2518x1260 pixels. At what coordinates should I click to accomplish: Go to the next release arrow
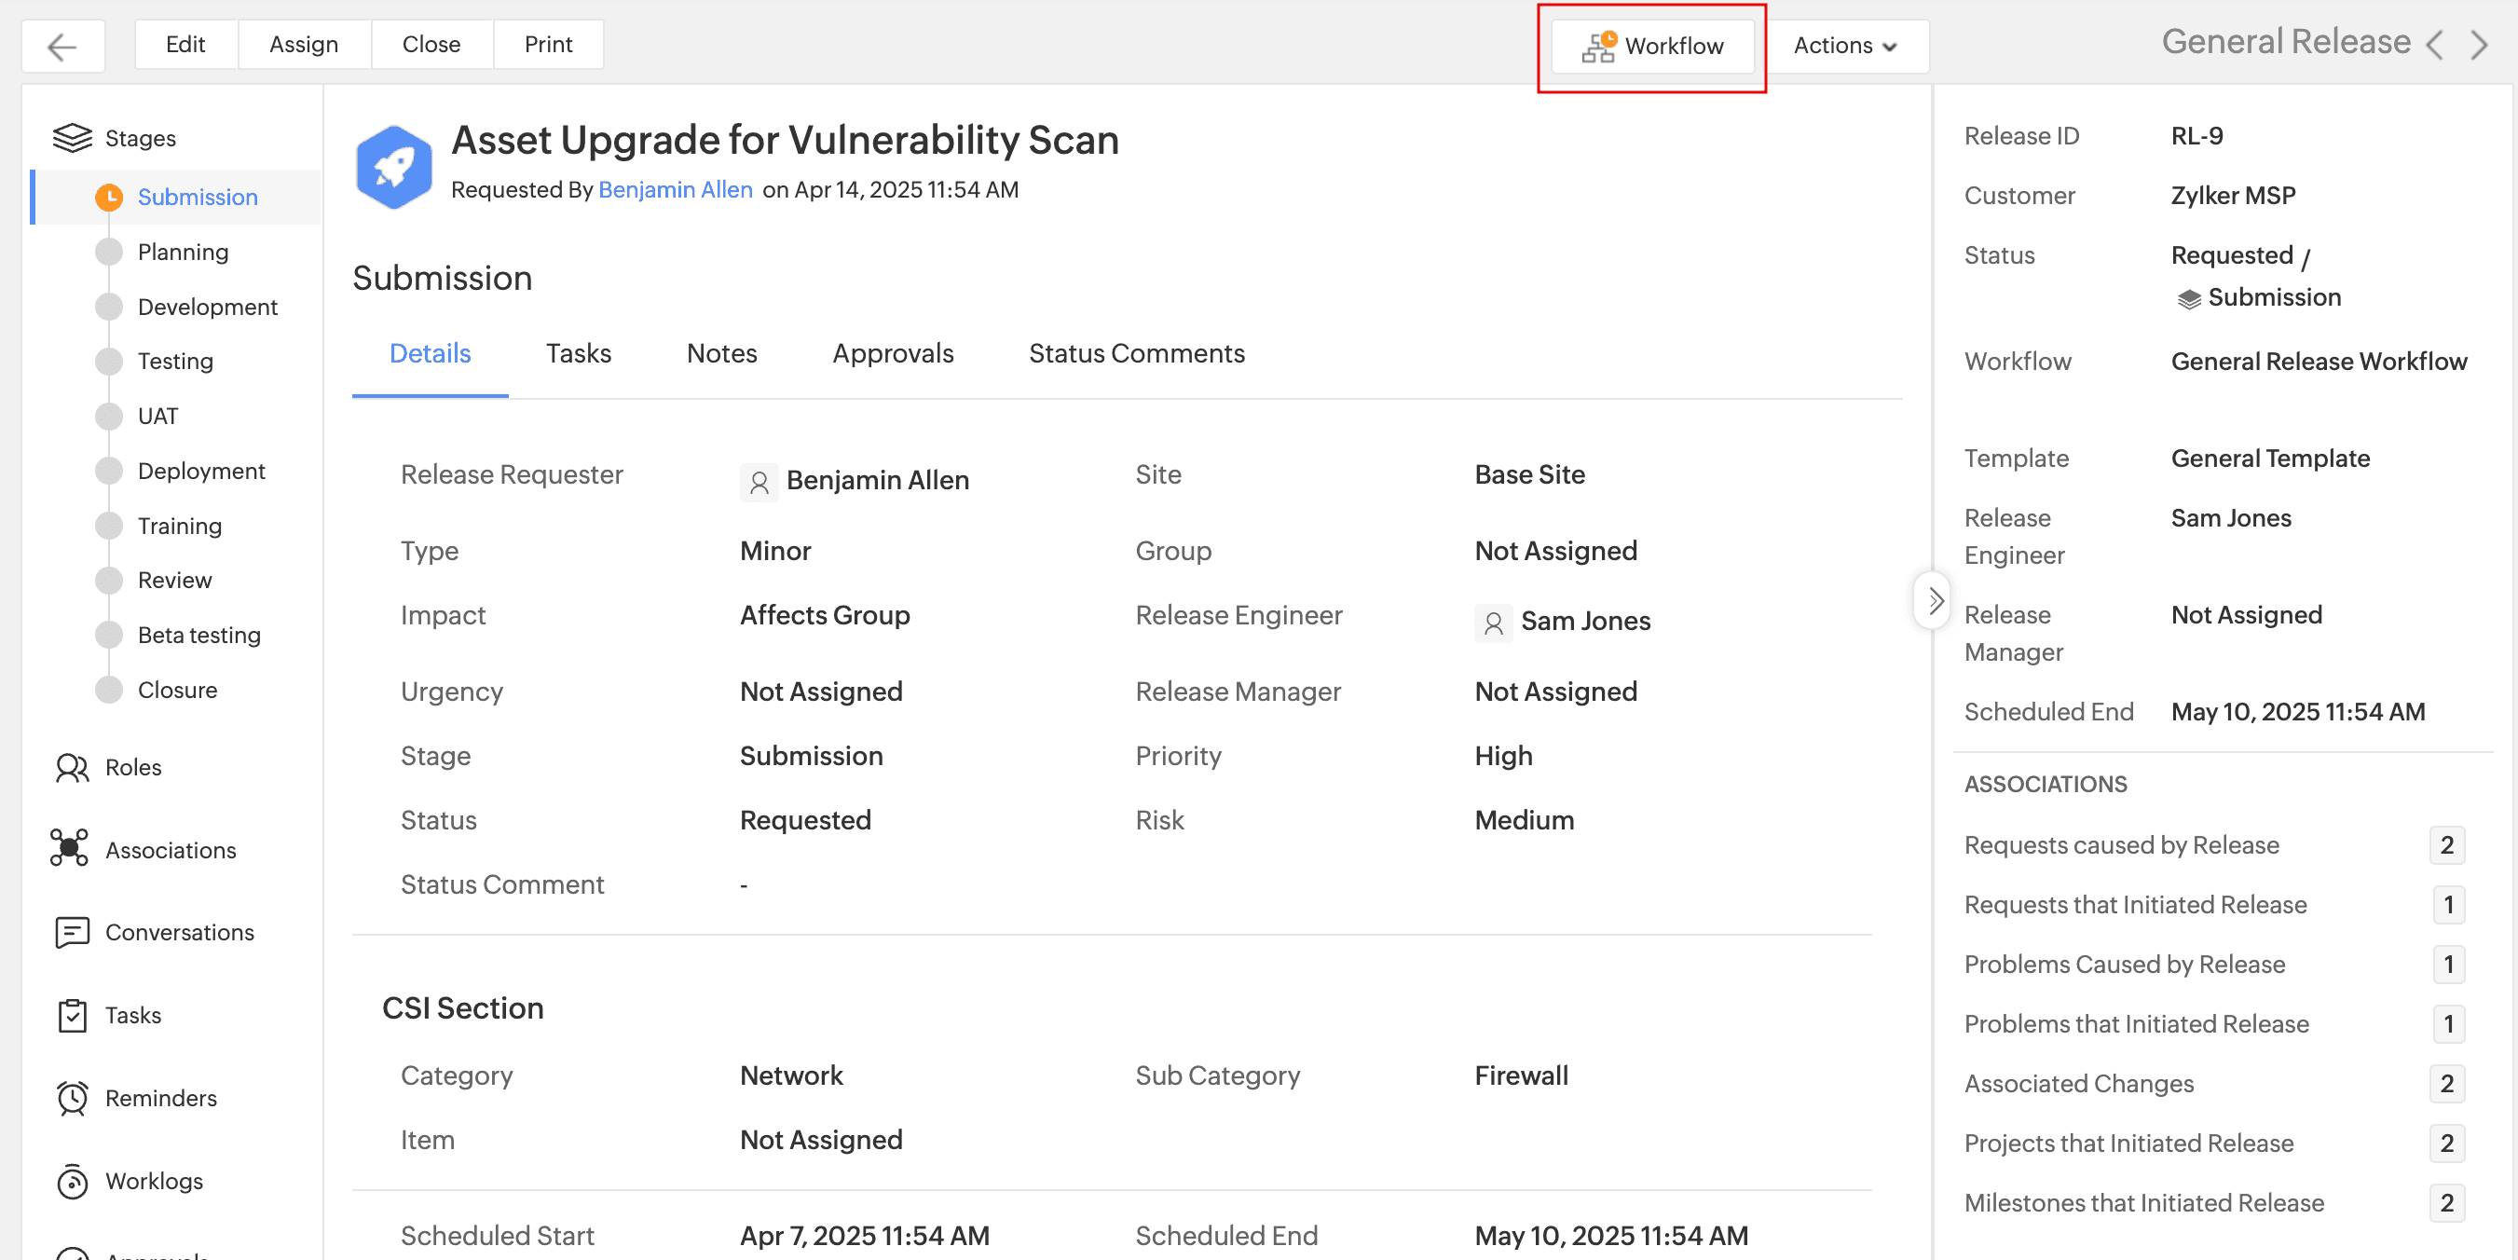[2478, 45]
